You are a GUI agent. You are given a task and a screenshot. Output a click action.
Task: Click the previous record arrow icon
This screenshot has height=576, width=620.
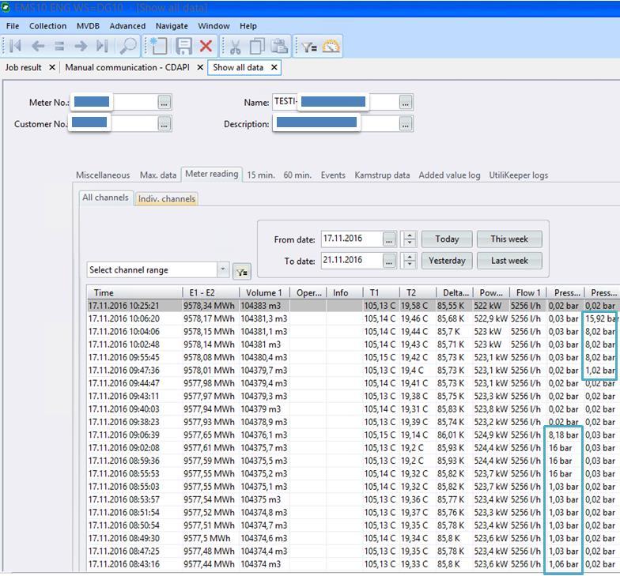coord(38,46)
